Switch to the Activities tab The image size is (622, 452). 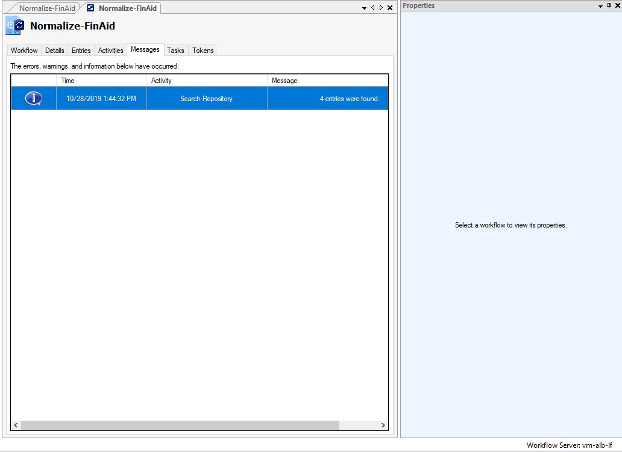point(110,51)
